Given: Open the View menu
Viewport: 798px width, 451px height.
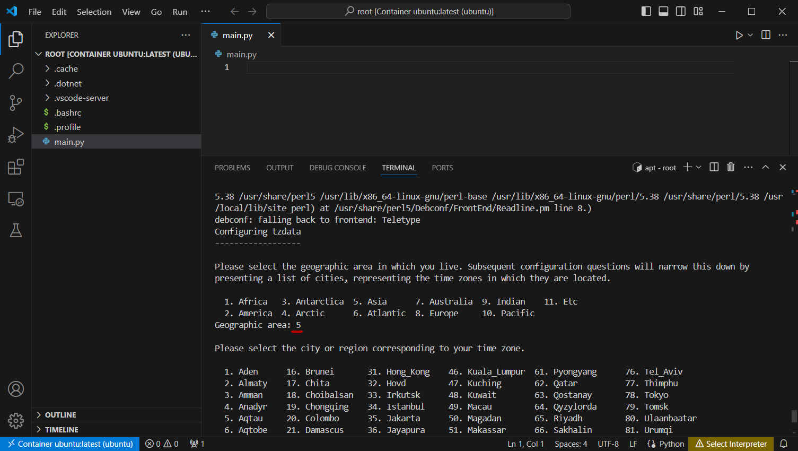Looking at the screenshot, I should (131, 12).
